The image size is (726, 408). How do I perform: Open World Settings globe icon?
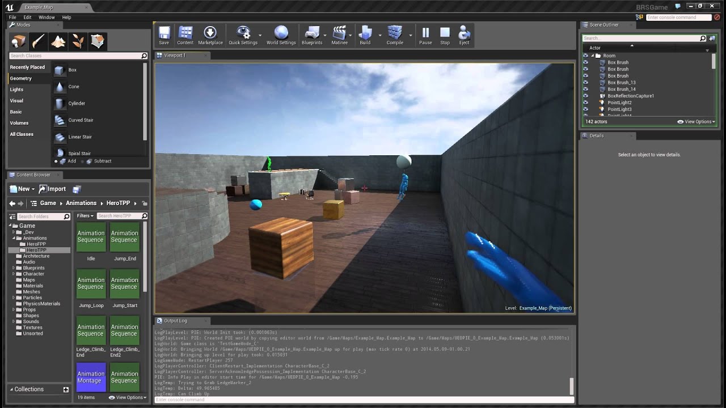281,35
